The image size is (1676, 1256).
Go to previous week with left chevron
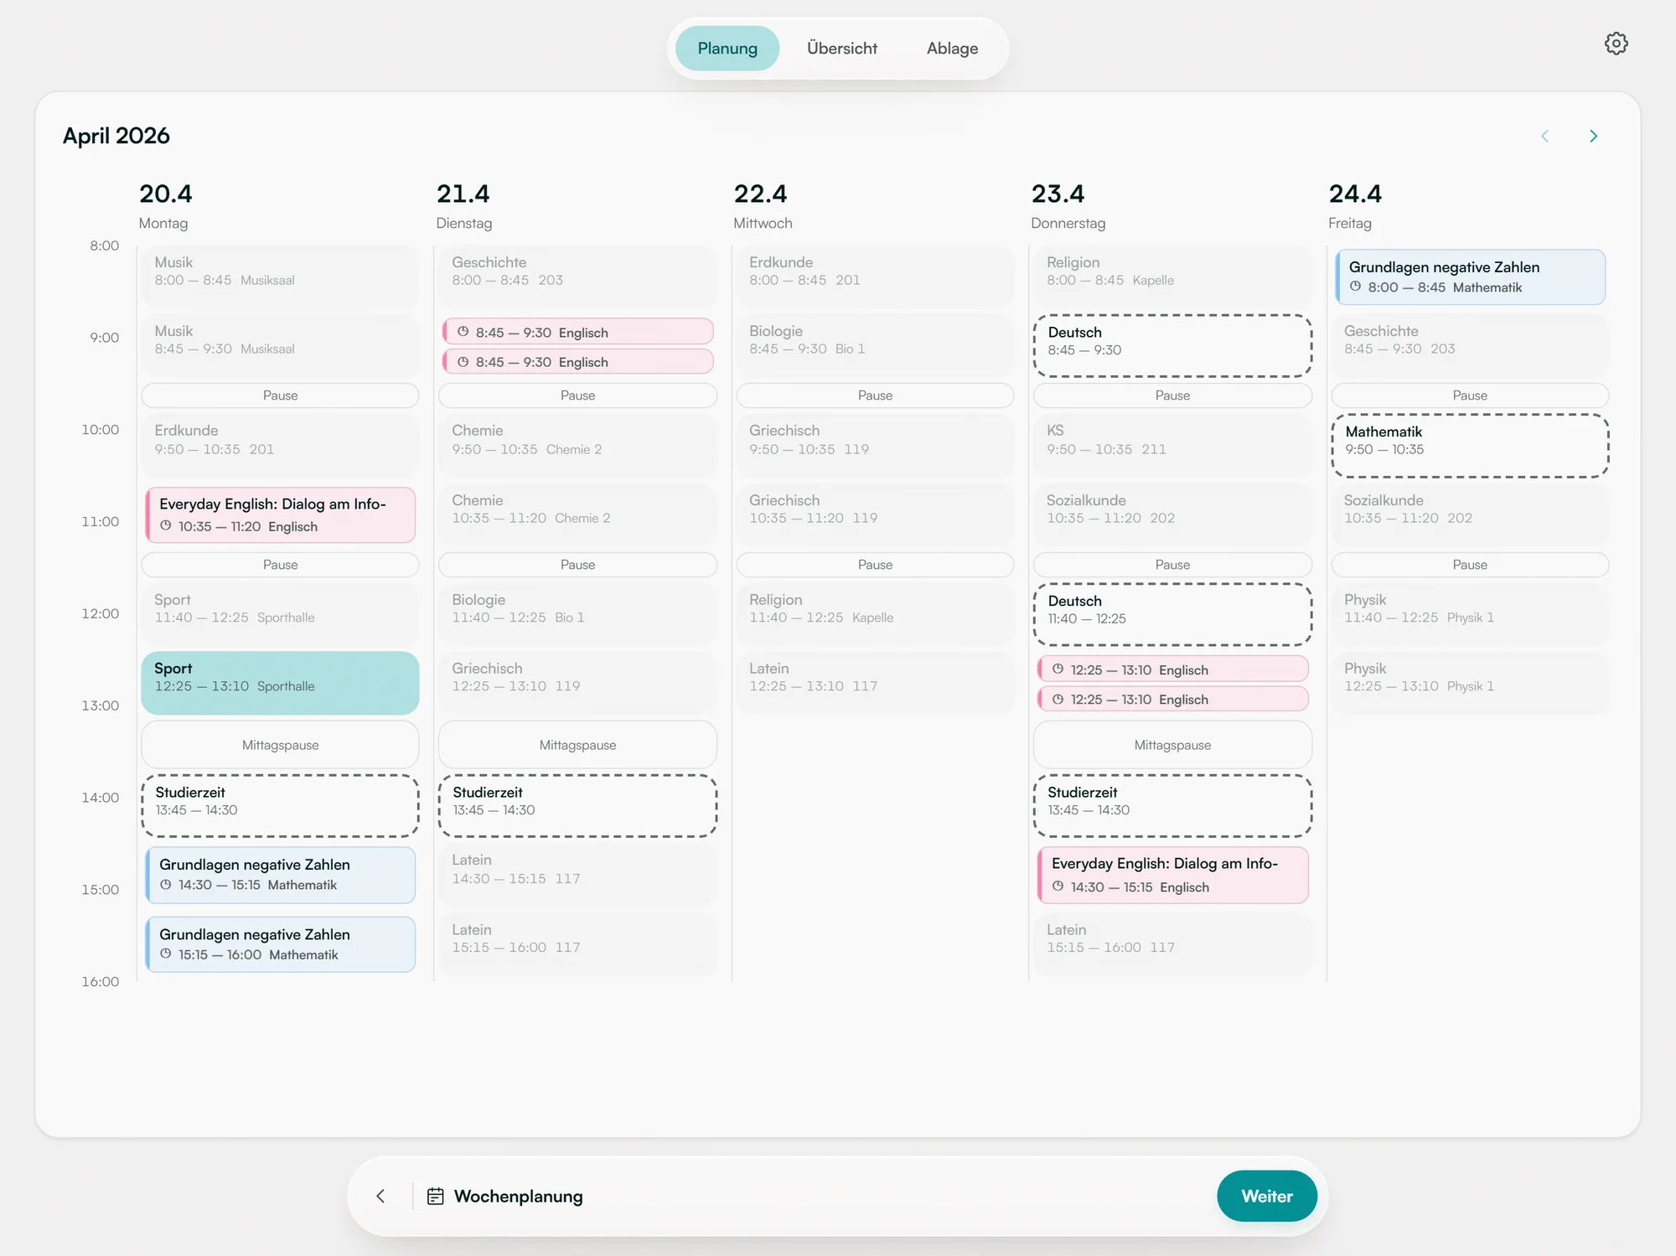(1544, 136)
